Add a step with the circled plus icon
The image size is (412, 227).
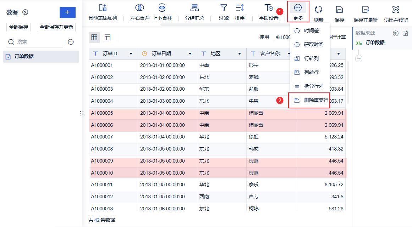(x=359, y=58)
